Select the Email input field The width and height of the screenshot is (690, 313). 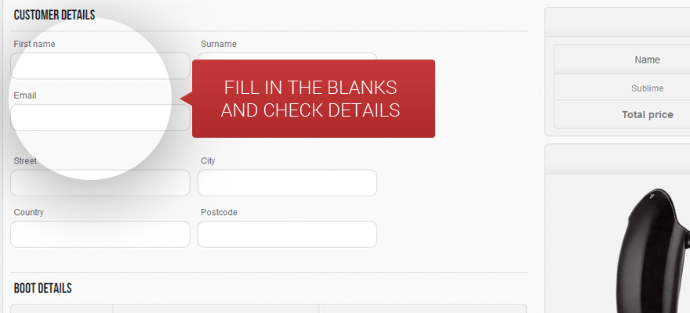pyautogui.click(x=100, y=117)
